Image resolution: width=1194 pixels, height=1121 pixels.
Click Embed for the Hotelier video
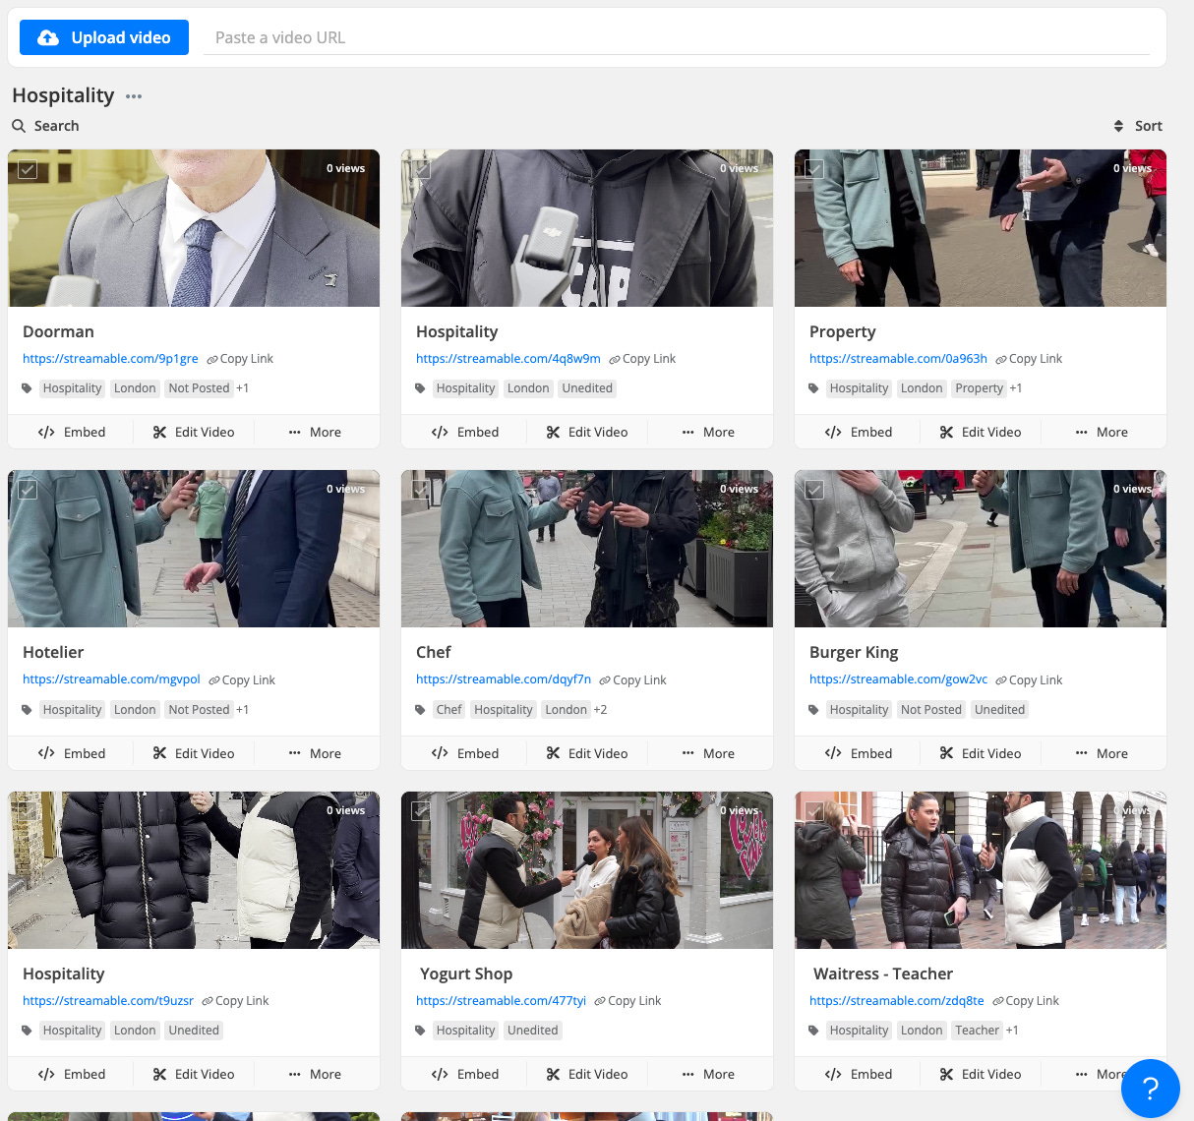coord(72,754)
